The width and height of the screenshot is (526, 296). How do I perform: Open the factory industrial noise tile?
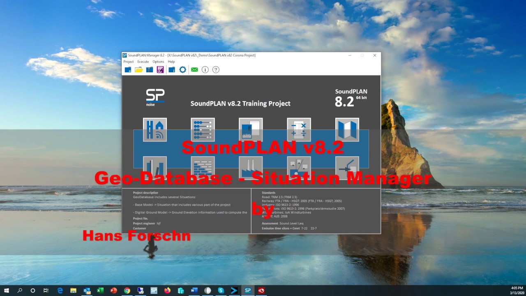pyautogui.click(x=251, y=168)
